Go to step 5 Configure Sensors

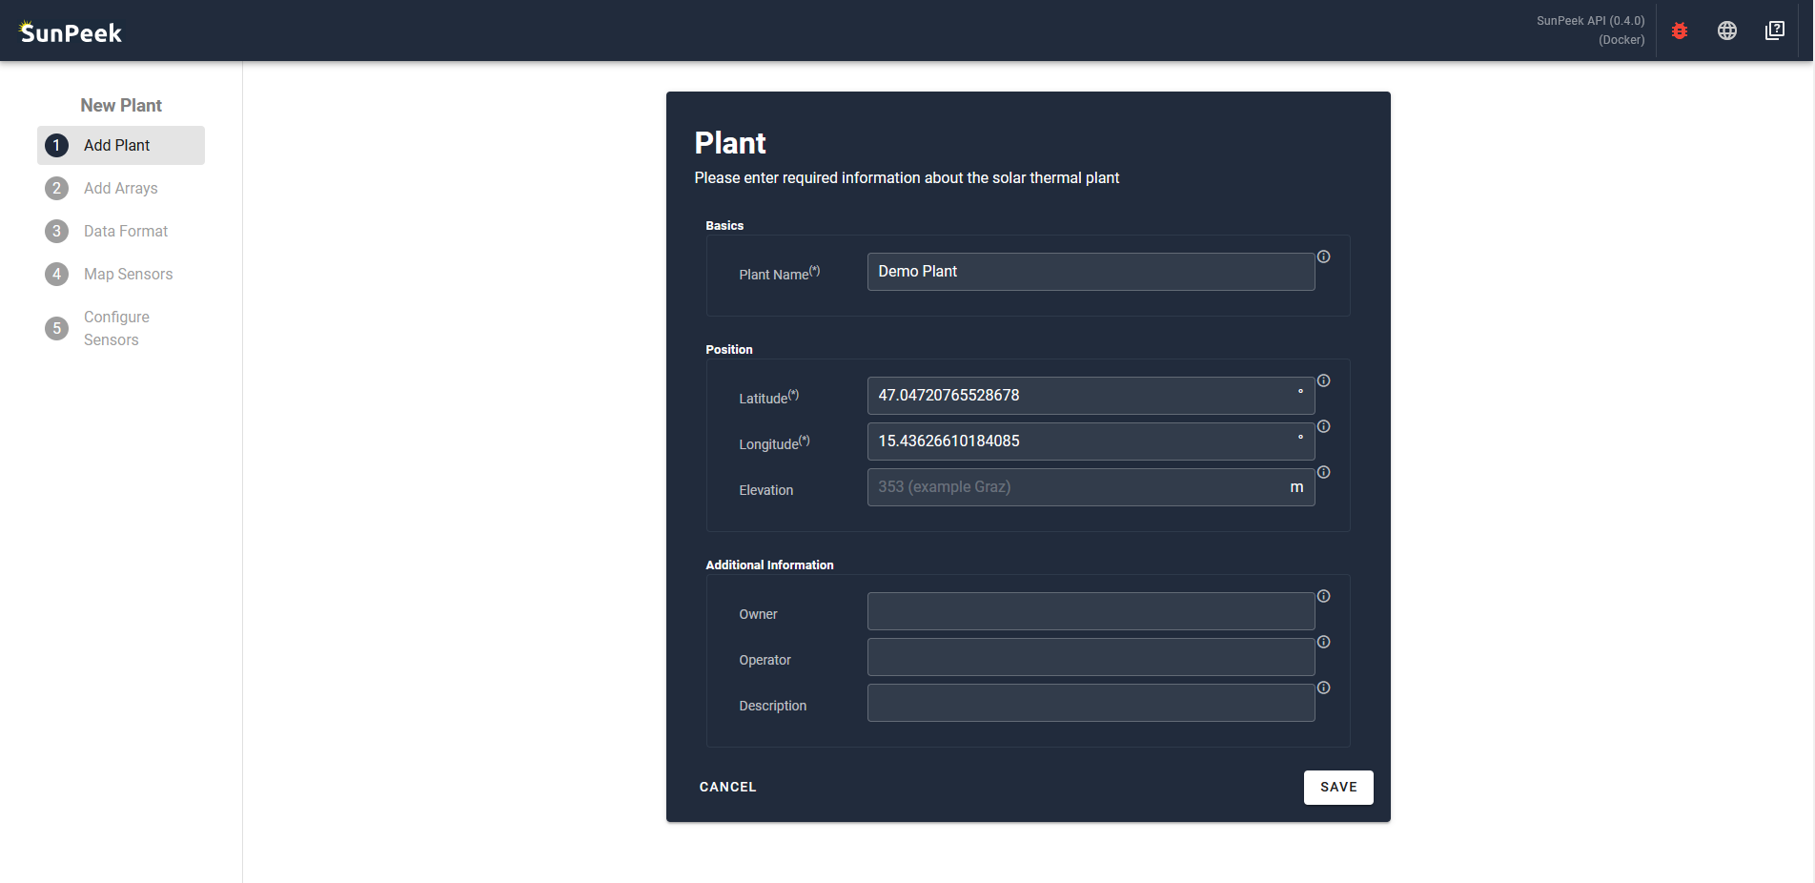tap(121, 328)
